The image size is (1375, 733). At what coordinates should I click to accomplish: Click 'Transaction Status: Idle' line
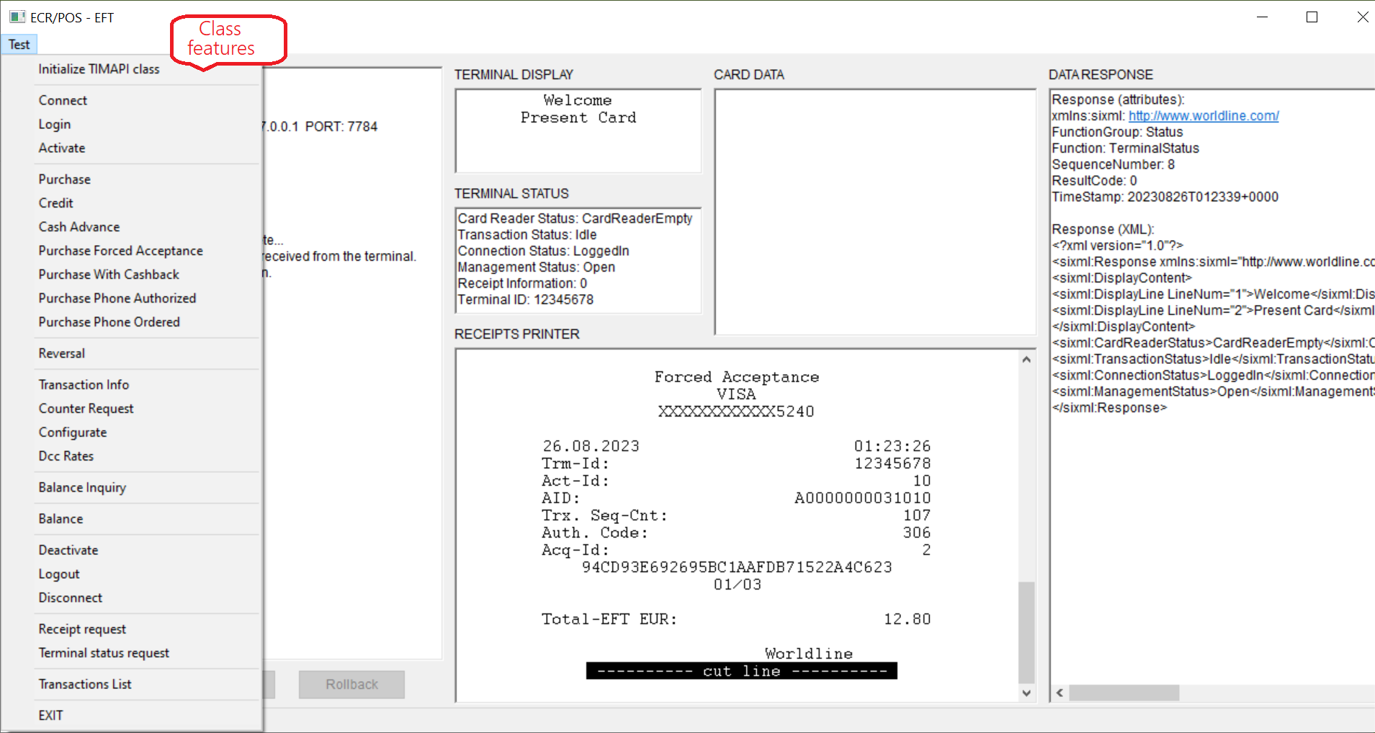point(527,235)
